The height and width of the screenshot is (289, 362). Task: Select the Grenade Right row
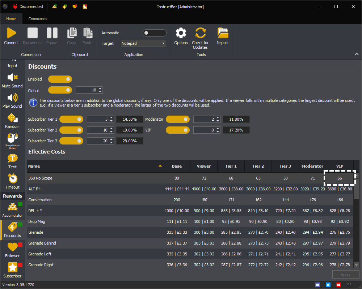point(190,265)
